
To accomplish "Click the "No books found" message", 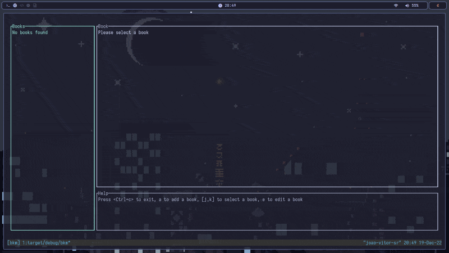I will tap(30, 33).
